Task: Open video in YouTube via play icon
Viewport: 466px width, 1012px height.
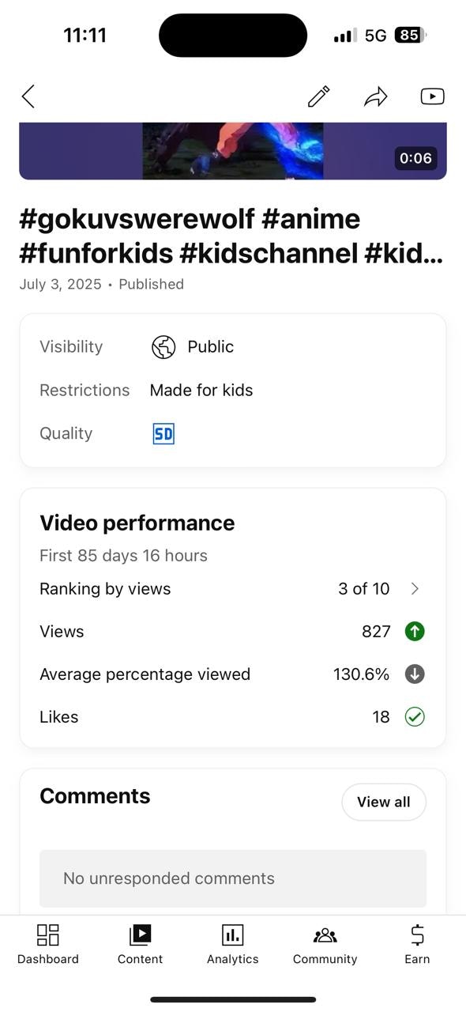Action: 432,96
